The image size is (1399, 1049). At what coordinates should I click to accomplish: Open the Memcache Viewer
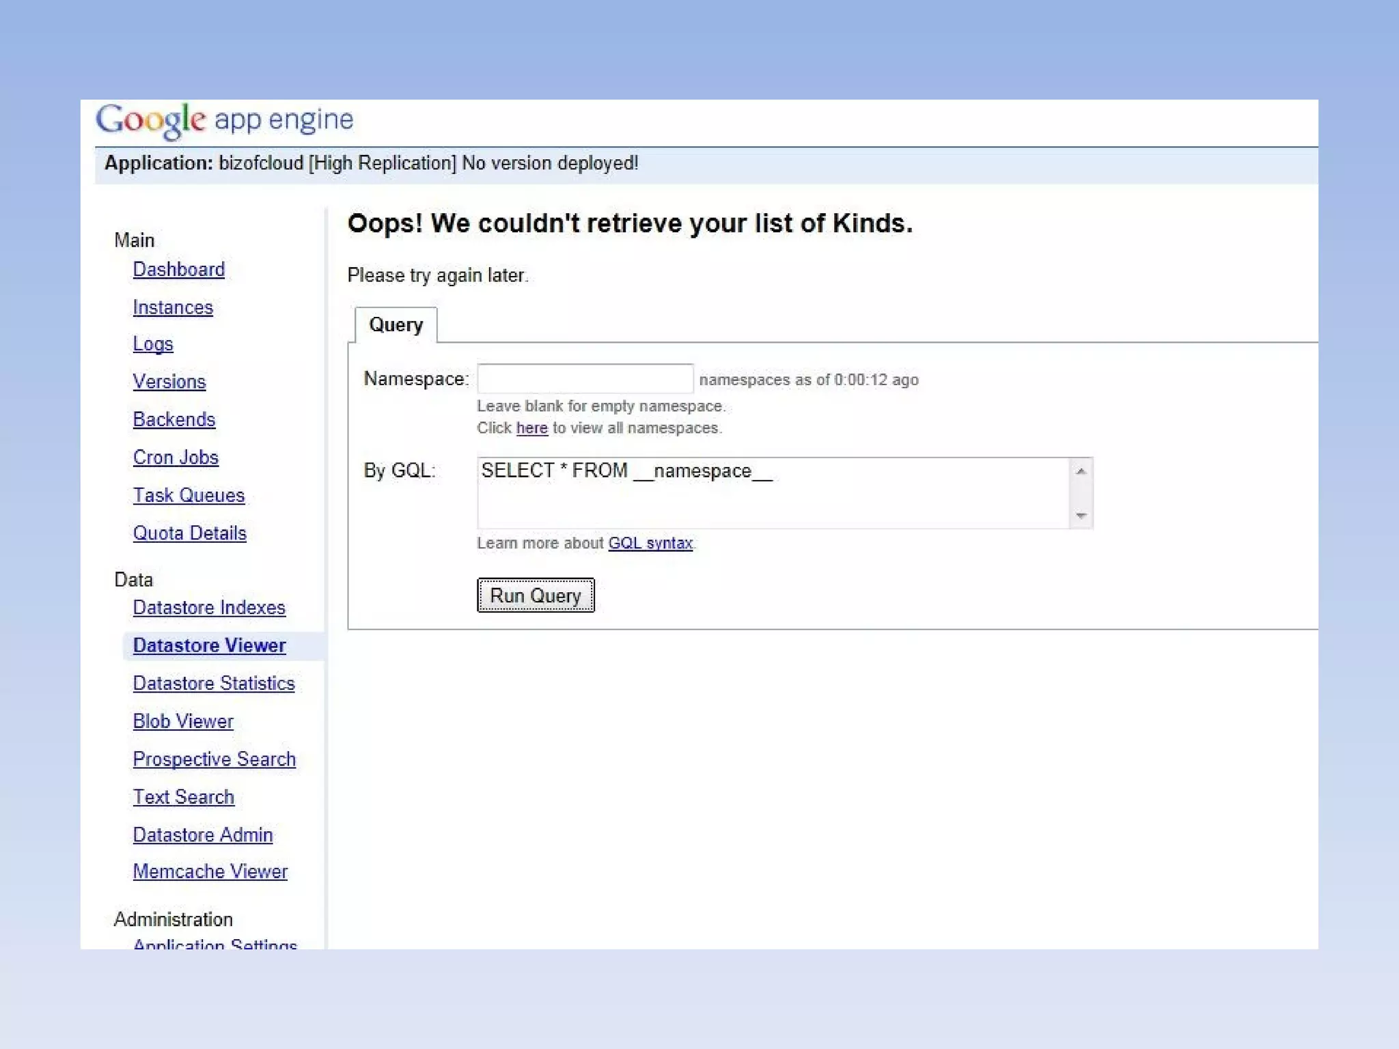click(x=210, y=872)
